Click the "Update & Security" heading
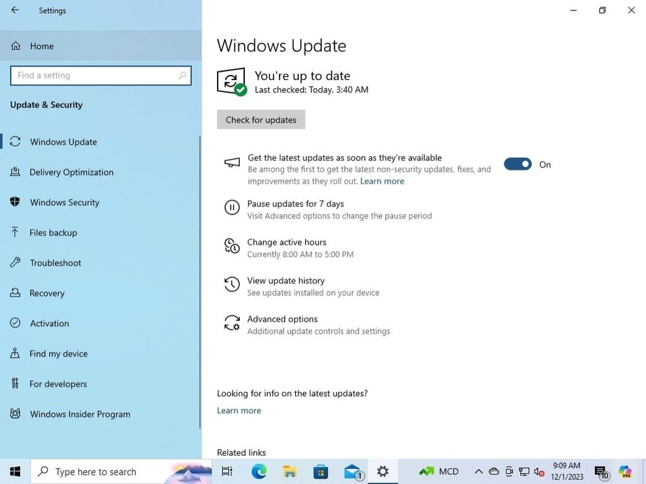This screenshot has width=646, height=484. pos(46,105)
